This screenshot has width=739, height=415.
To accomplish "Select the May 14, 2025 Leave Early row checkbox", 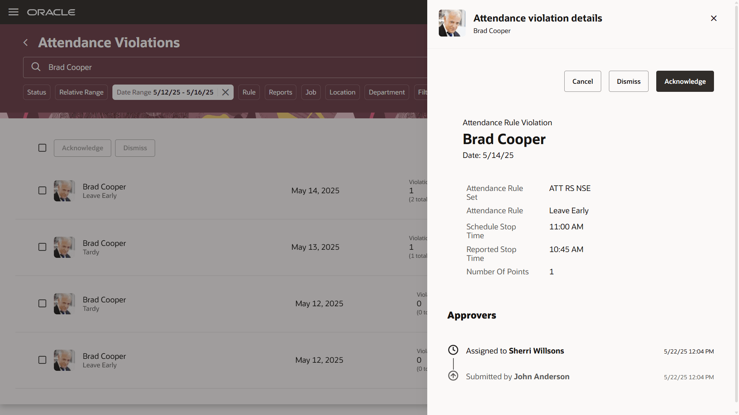I will pos(42,191).
